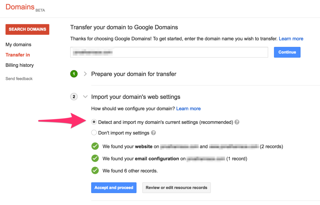Click the '(1 record)' text
This screenshot has width=320, height=205.
click(x=237, y=159)
